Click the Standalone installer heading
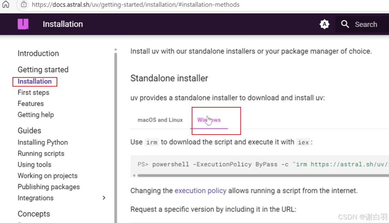The width and height of the screenshot is (389, 223). coord(169,78)
